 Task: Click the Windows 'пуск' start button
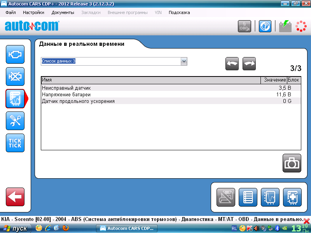point(16,228)
